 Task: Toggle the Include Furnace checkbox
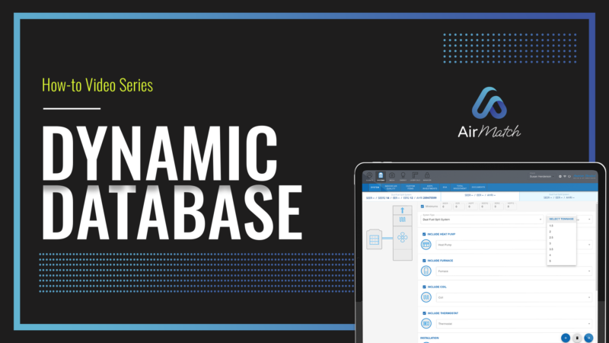tap(422, 260)
